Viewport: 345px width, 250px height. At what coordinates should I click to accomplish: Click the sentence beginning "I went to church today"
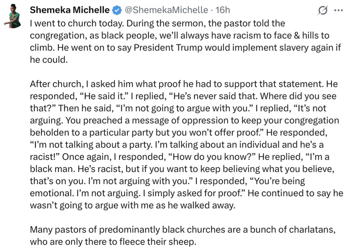[78, 23]
